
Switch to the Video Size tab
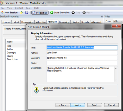[x=41, y=22]
